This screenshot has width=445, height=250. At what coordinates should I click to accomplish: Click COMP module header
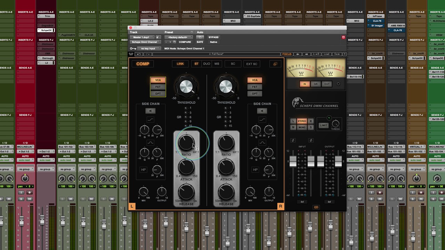click(143, 64)
